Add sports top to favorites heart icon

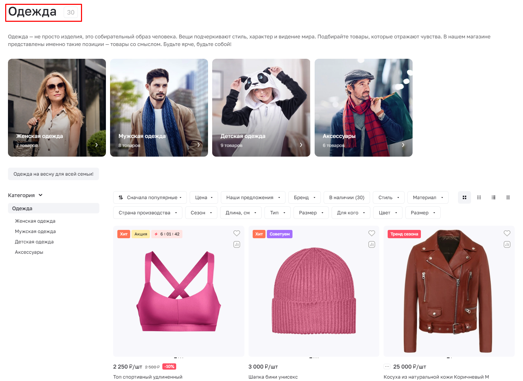(x=237, y=233)
